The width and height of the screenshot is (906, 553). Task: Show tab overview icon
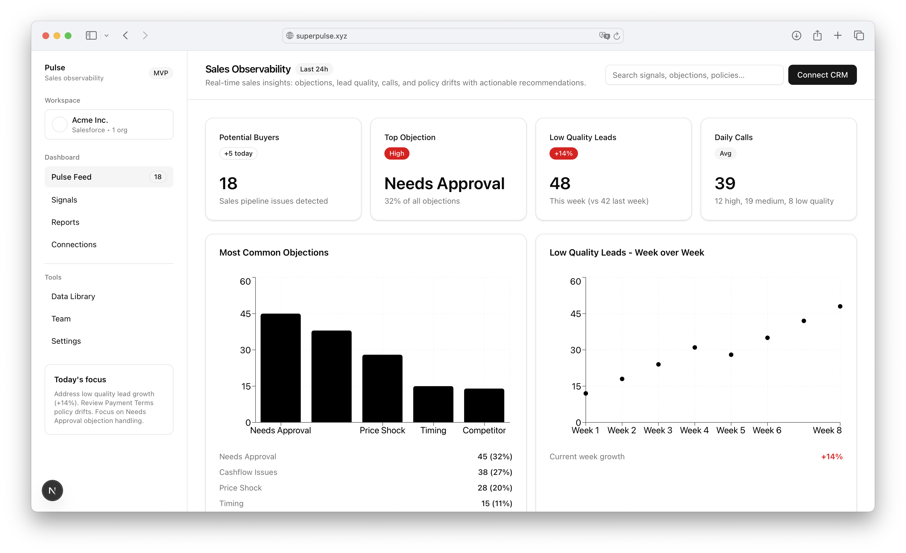[859, 36]
